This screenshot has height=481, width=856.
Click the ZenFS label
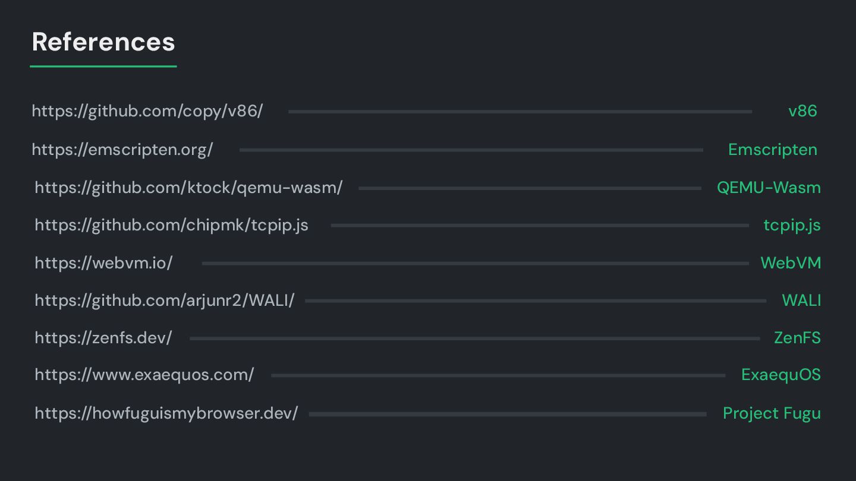797,338
